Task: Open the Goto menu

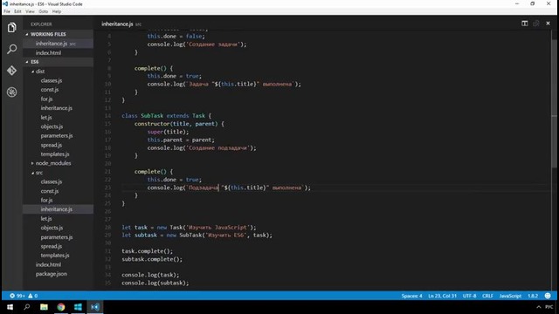Action: coord(43,11)
